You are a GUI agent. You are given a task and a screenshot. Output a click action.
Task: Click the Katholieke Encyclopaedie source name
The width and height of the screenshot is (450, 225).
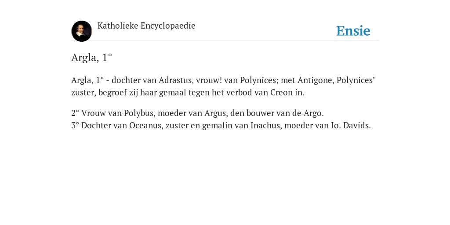146,25
